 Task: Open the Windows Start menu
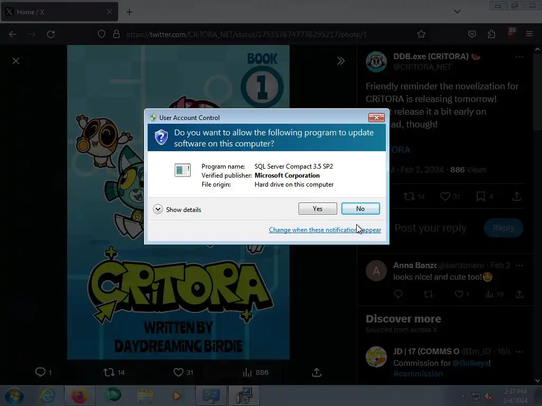click(x=14, y=395)
